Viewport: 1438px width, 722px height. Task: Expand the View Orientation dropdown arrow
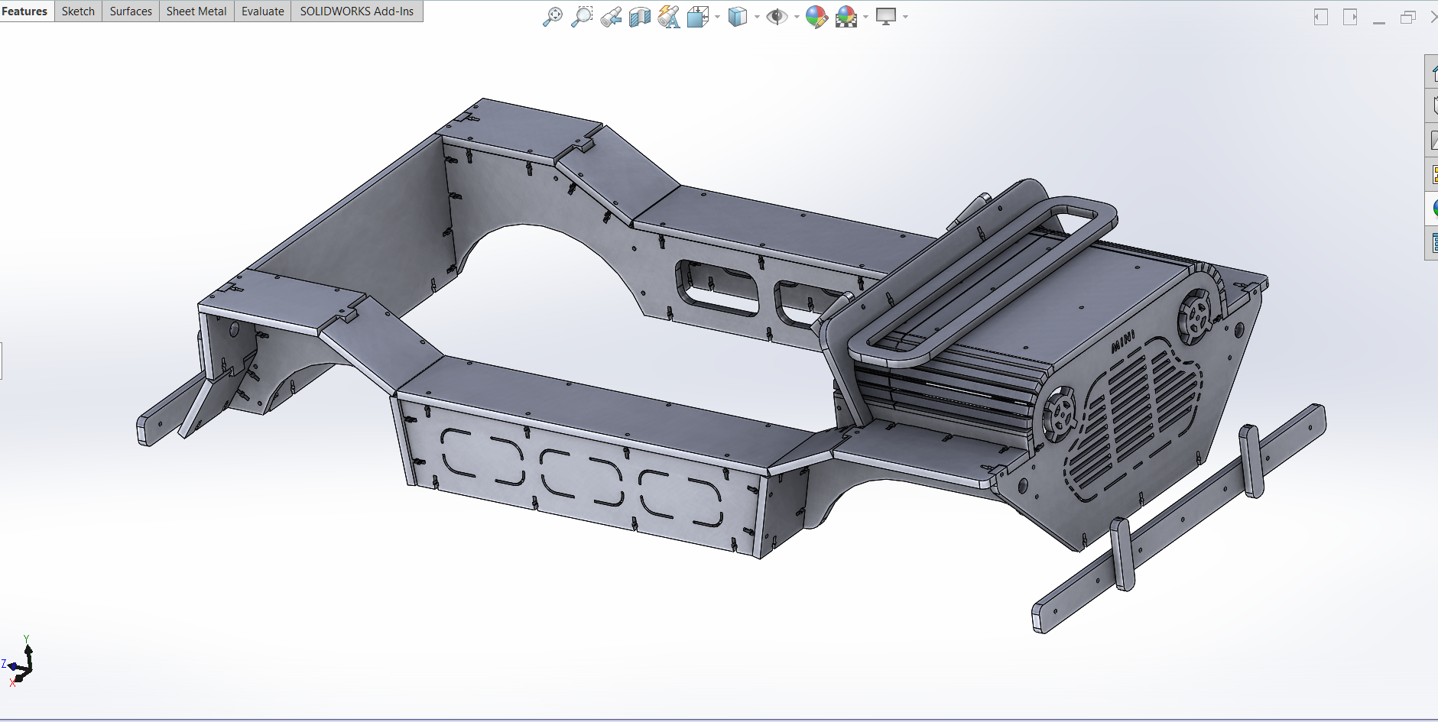717,17
